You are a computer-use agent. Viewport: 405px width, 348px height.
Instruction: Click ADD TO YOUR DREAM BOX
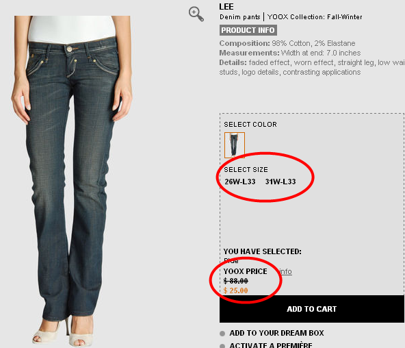click(276, 333)
